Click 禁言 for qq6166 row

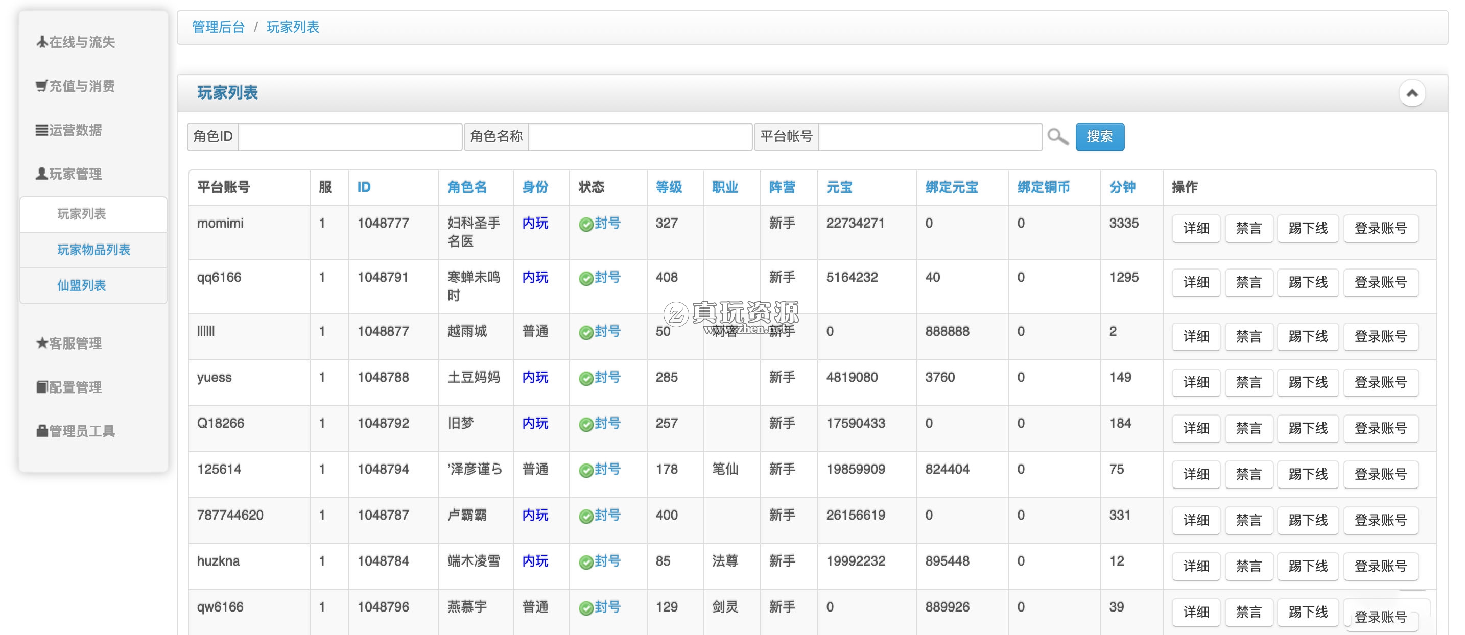(x=1249, y=283)
